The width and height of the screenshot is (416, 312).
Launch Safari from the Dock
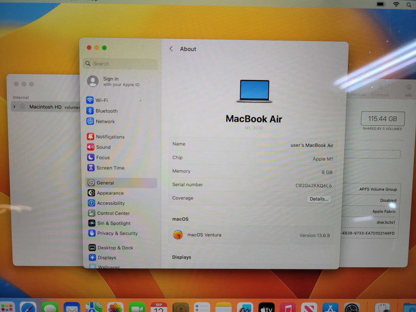click(x=28, y=308)
